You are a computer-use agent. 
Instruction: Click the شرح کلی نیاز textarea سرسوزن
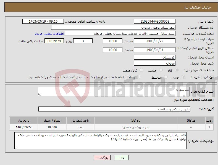[x=114, y=91]
